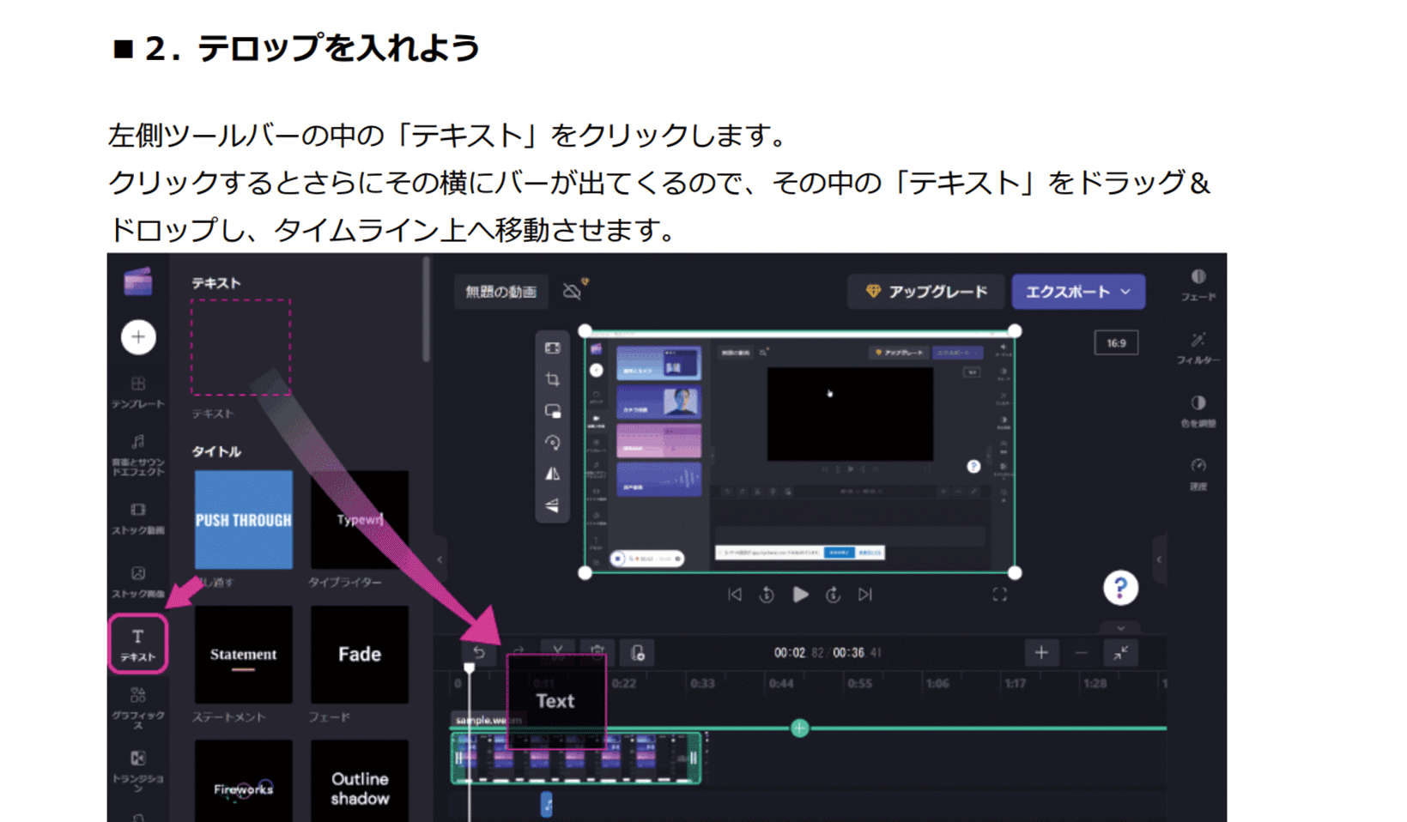Choose the Outline shadow title style
This screenshot has width=1407, height=822.
[x=359, y=781]
